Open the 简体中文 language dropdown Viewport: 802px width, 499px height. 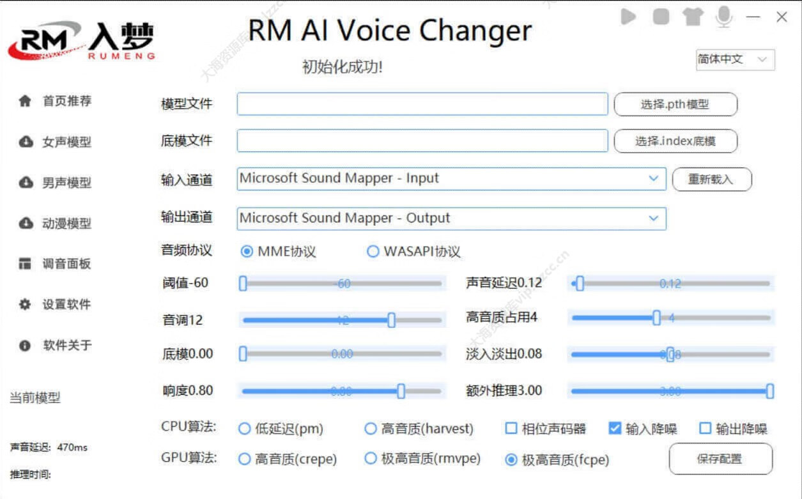pyautogui.click(x=735, y=59)
